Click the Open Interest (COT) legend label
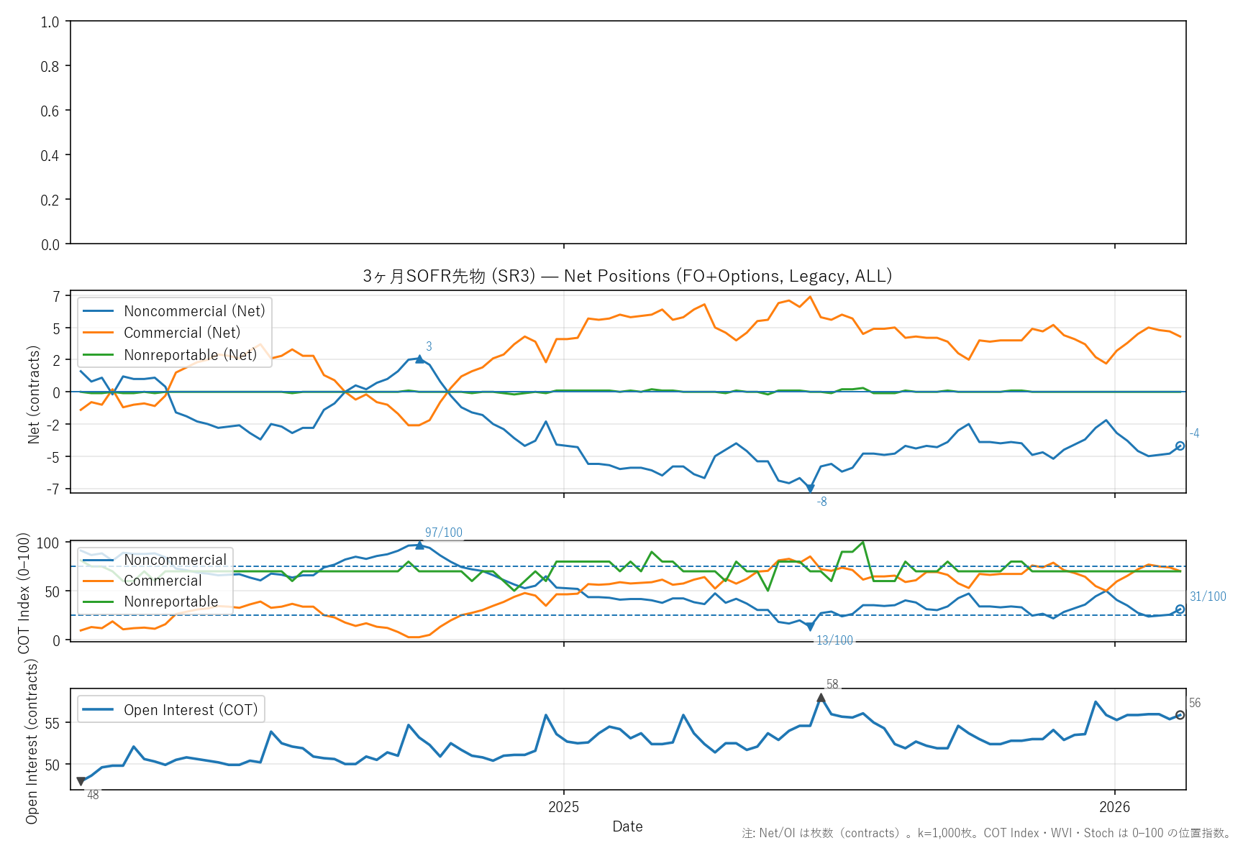 pyautogui.click(x=191, y=710)
